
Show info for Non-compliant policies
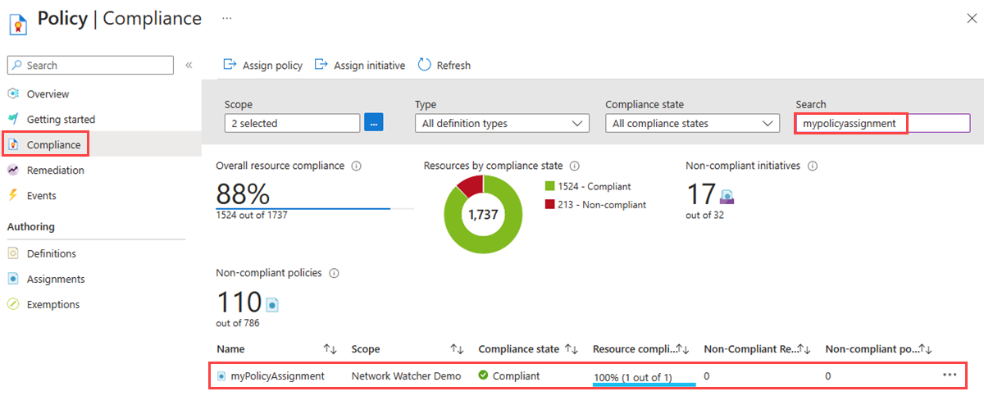pos(334,273)
